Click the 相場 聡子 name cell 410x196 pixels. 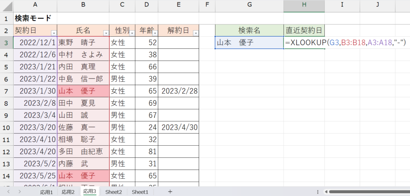point(83,139)
